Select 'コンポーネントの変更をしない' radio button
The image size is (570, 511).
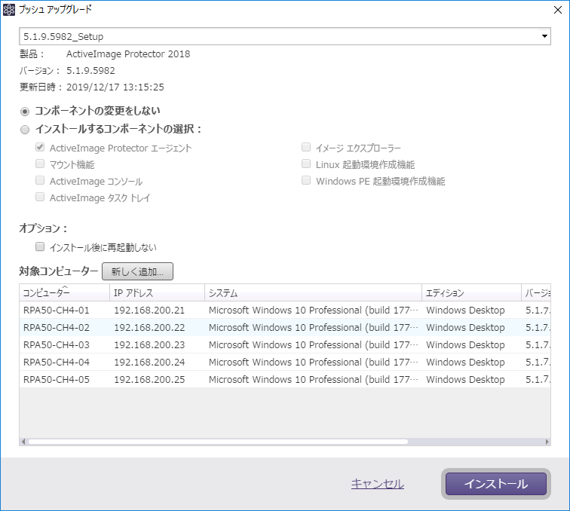[x=25, y=111]
